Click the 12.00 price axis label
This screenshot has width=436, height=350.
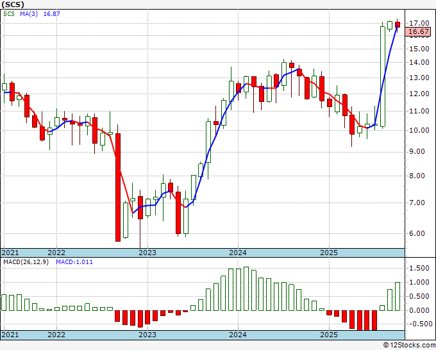click(x=419, y=94)
